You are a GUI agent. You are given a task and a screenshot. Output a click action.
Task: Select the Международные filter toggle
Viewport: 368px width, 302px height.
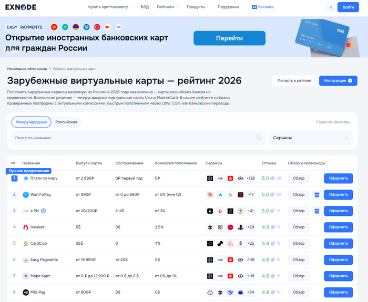pos(30,122)
